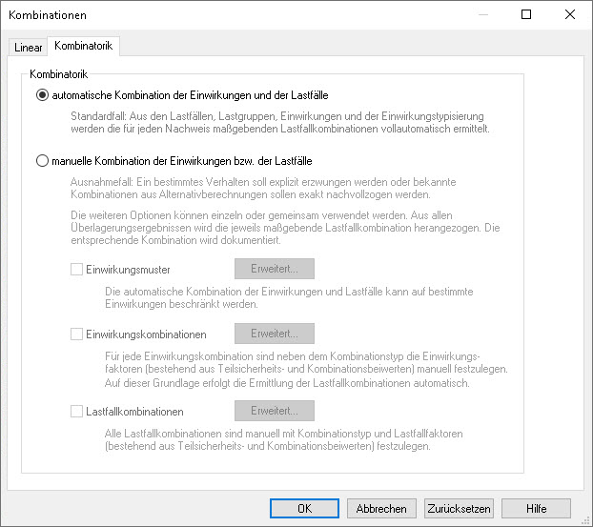
Task: Toggle the Lastfallkombinationen checkbox
Action: [77, 412]
